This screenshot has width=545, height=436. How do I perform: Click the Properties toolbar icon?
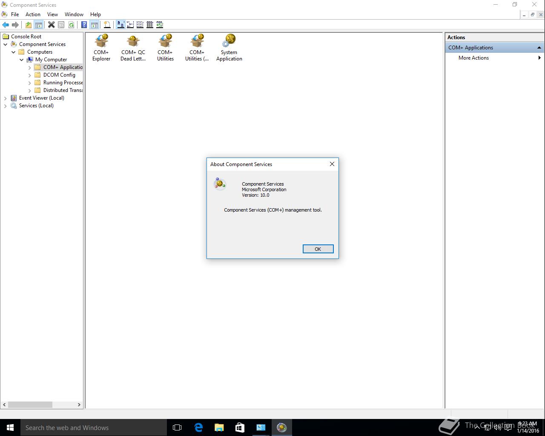click(x=61, y=25)
